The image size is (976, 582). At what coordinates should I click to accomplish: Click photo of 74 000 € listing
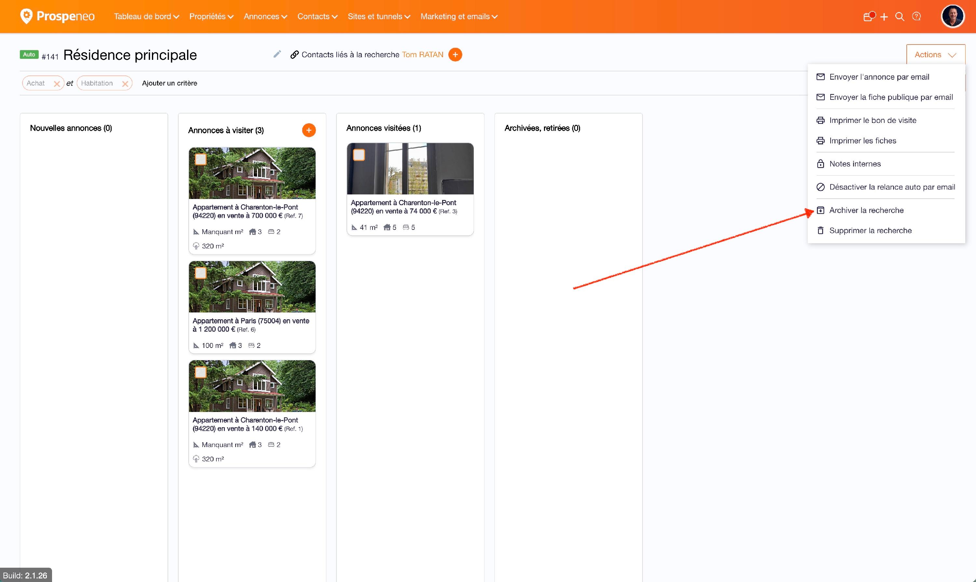pos(410,169)
